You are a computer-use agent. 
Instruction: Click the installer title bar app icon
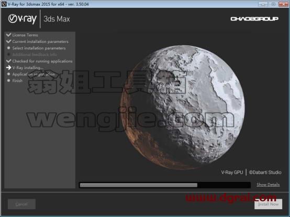click(x=4, y=4)
